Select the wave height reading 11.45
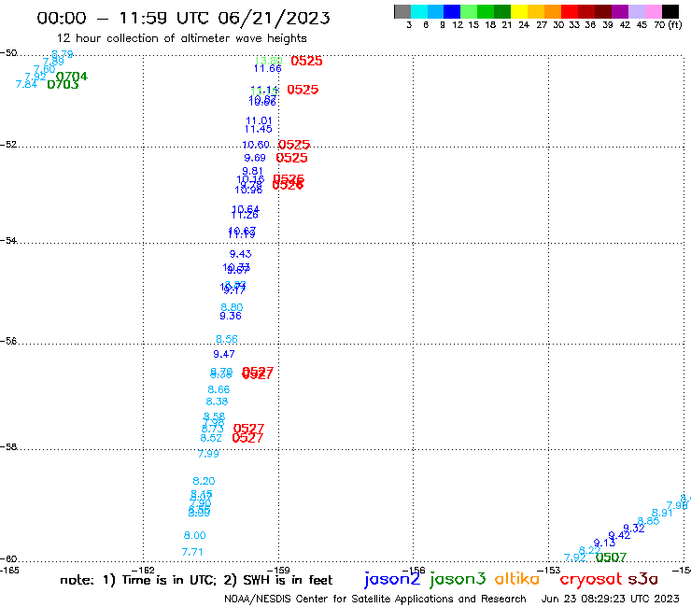 (259, 129)
